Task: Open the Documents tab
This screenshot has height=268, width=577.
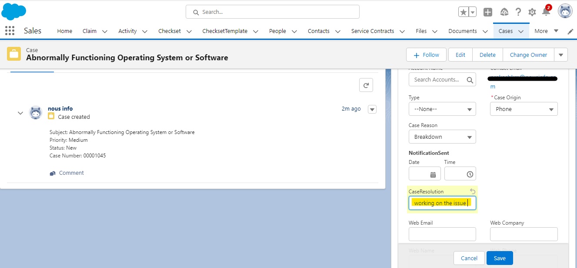Action: click(x=463, y=31)
